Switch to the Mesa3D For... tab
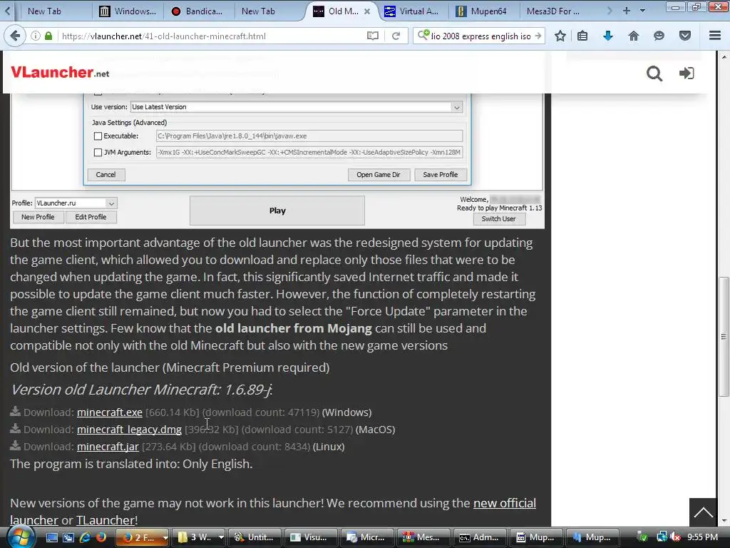Image resolution: width=730 pixels, height=548 pixels. click(553, 11)
